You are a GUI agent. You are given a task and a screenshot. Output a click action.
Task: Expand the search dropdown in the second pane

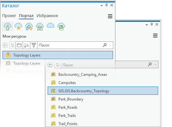click(x=155, y=65)
